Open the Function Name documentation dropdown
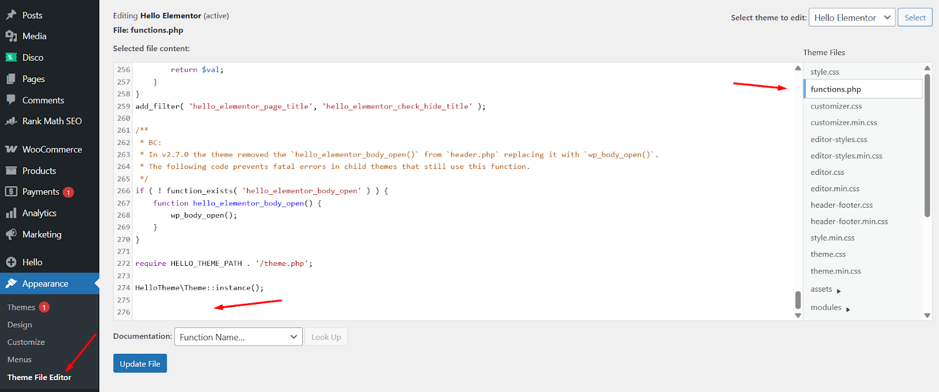939x392 pixels. (x=238, y=337)
